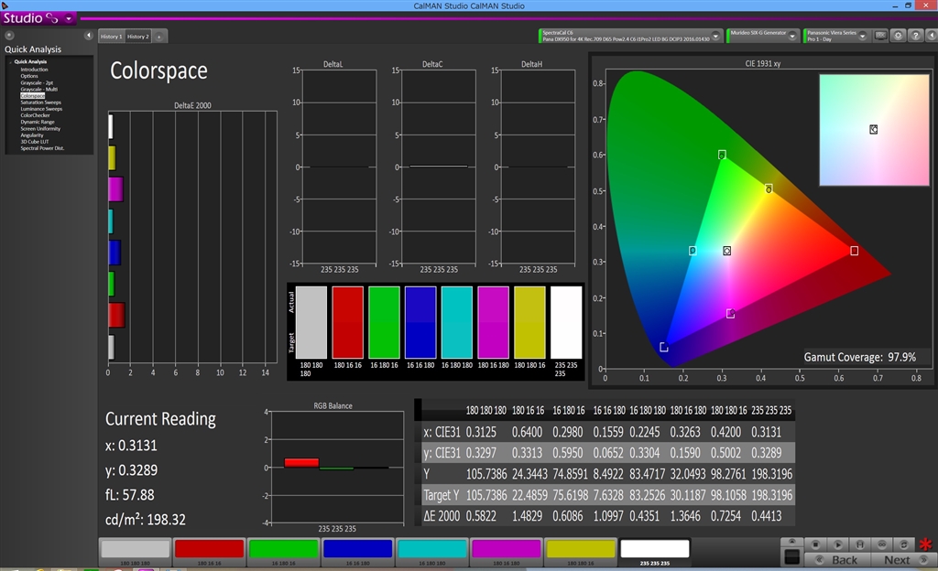Toggle the round button above Quick Analysis
Viewport: 938px width, 571px height.
(x=9, y=36)
